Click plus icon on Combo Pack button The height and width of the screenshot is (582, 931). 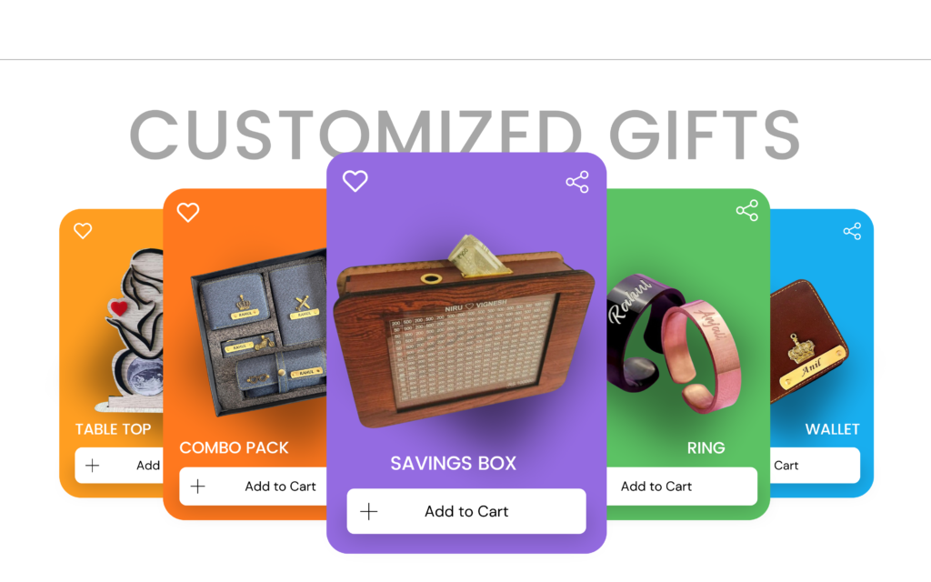197,487
